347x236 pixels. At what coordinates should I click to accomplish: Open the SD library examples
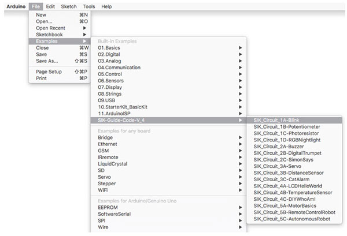click(168, 170)
